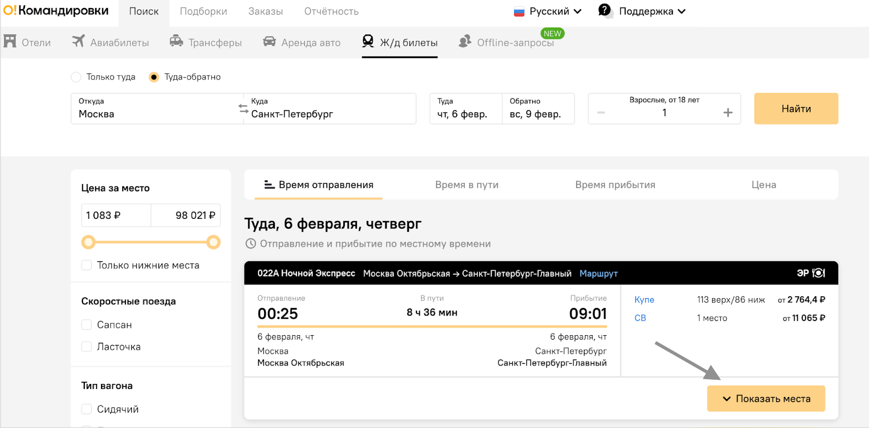Click the Купе price от 2 764,4 ₽

pyautogui.click(x=801, y=300)
